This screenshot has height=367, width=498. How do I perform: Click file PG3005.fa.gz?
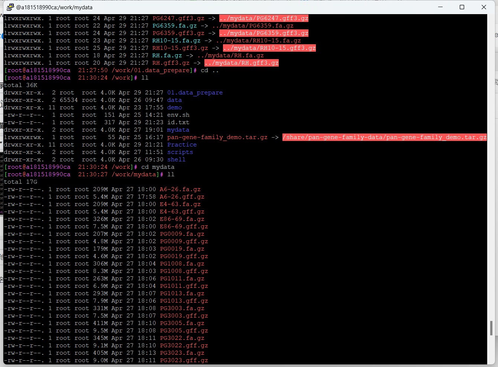[x=182, y=323]
